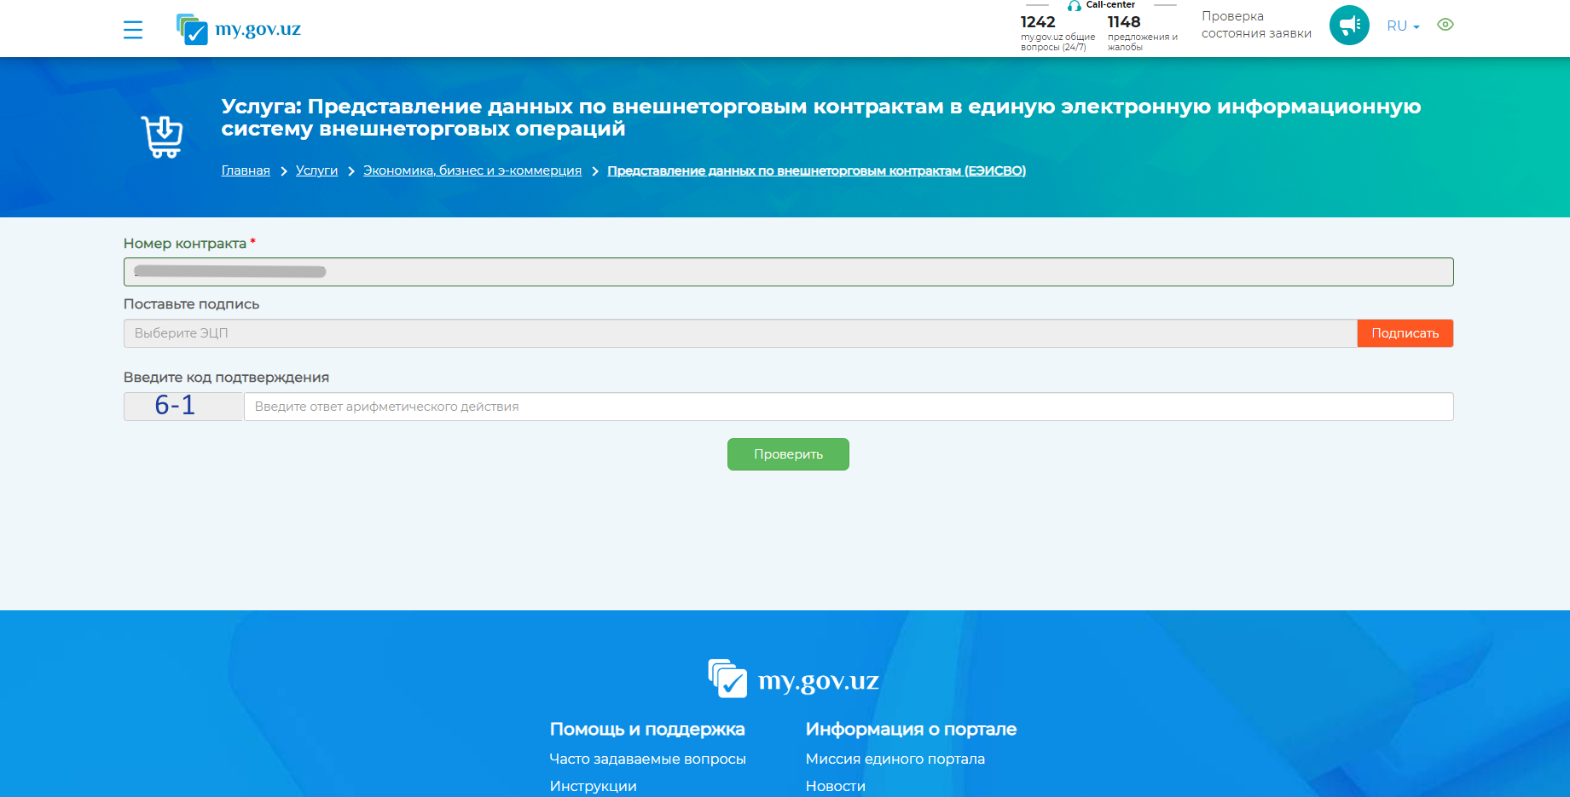1570x797 pixels.
Task: Open Миссия единого портала link
Action: [895, 759]
